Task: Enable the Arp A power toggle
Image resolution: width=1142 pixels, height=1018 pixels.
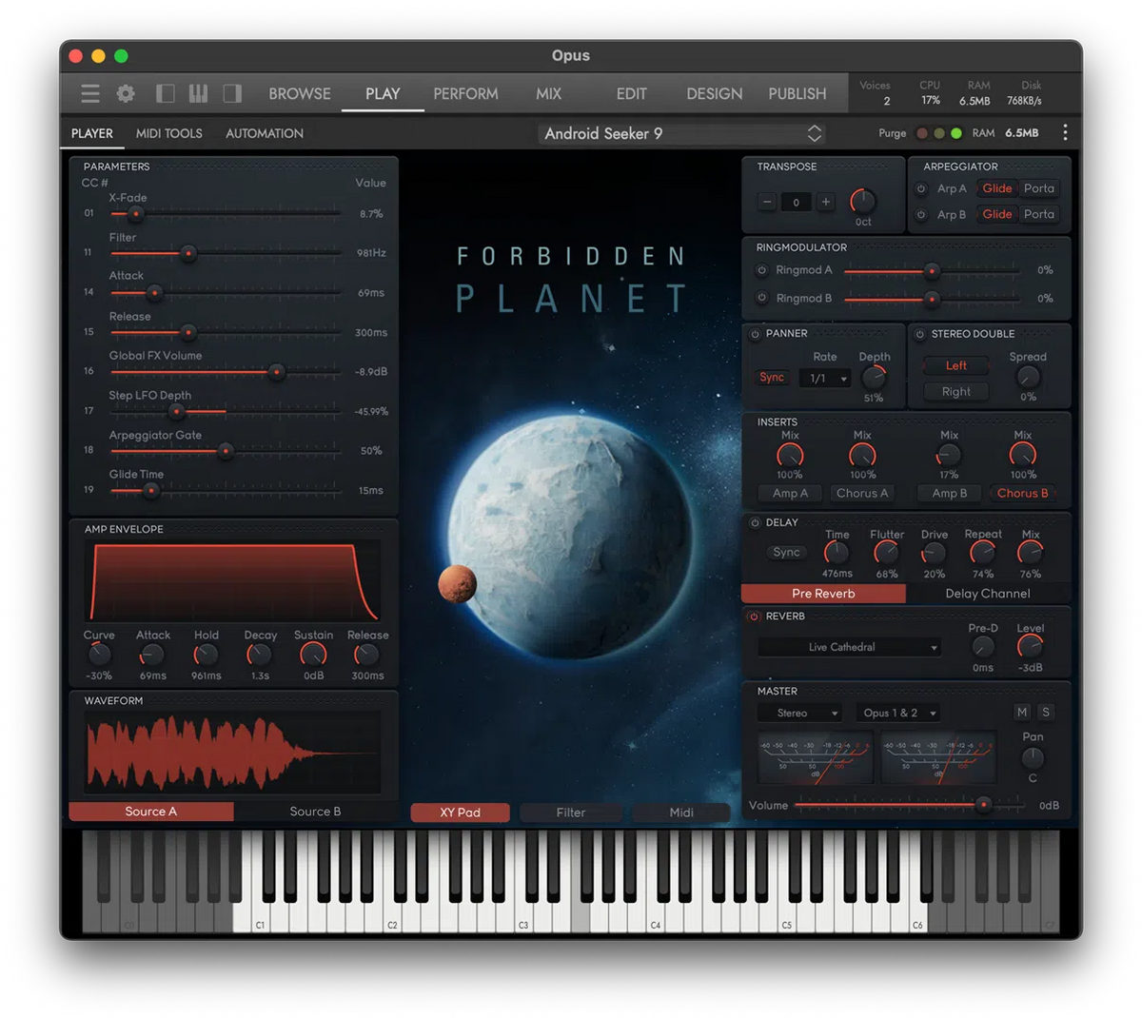Action: pos(921,188)
